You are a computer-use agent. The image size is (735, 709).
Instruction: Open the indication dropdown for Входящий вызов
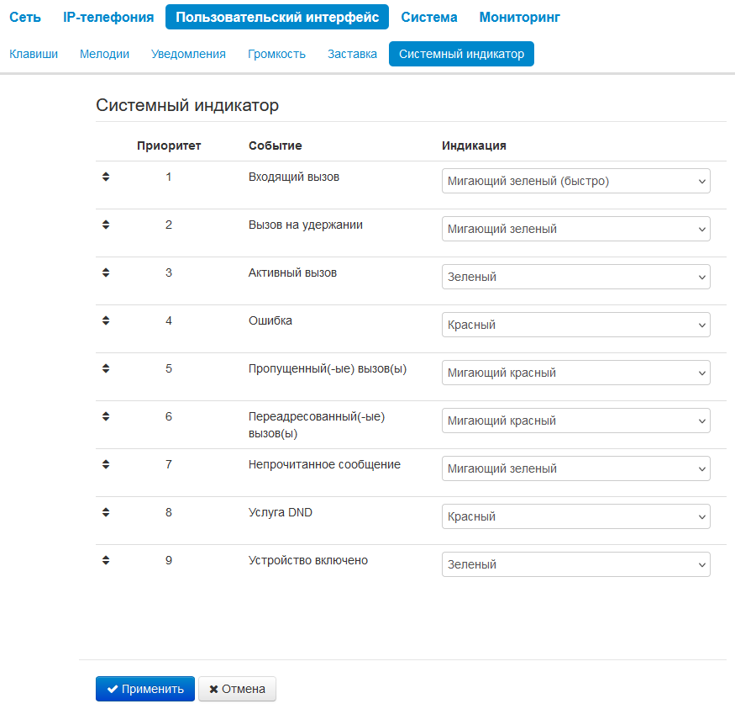(x=575, y=181)
